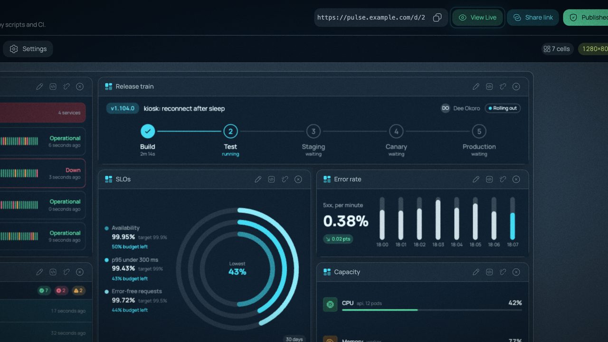The height and width of the screenshot is (342, 608).
Task: Unlink the Capacity cell
Action: 503,272
